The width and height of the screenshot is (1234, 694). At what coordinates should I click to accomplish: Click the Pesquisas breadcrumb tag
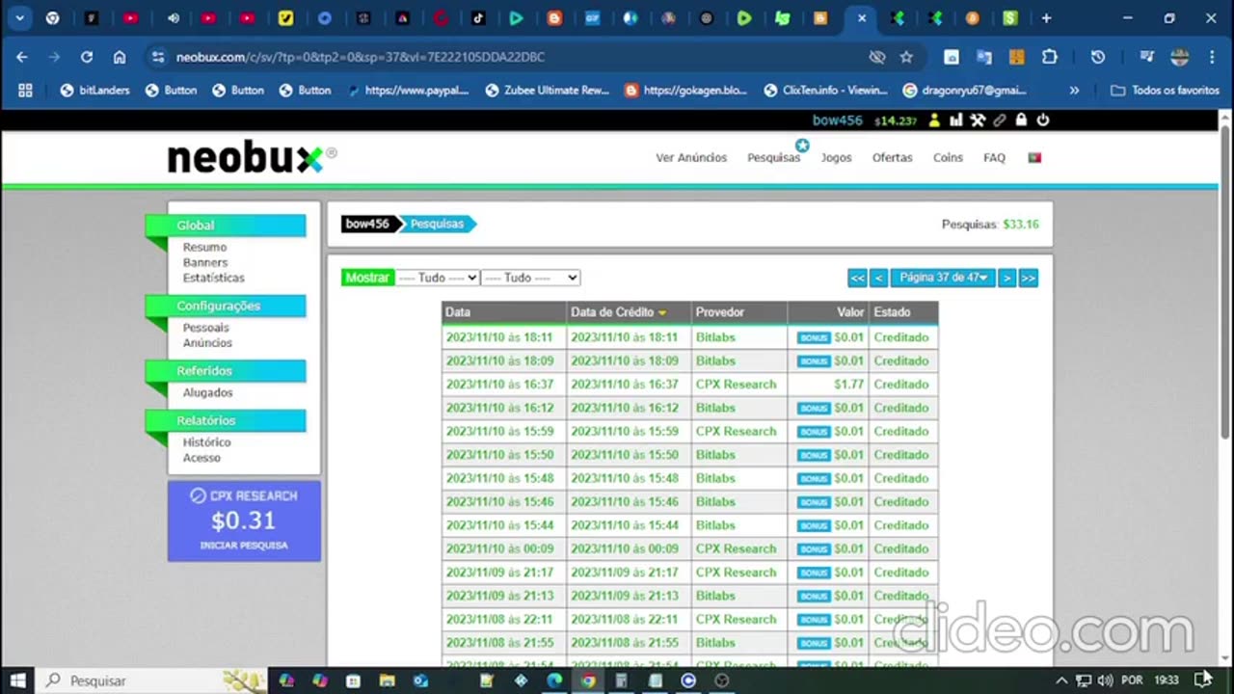437,224
